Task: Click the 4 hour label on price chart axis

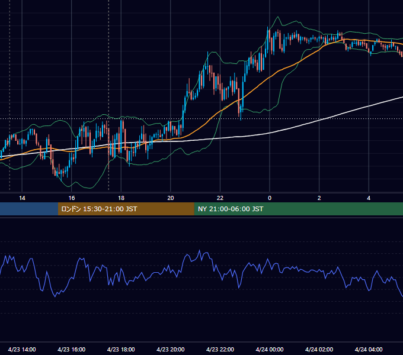Action: click(x=369, y=198)
